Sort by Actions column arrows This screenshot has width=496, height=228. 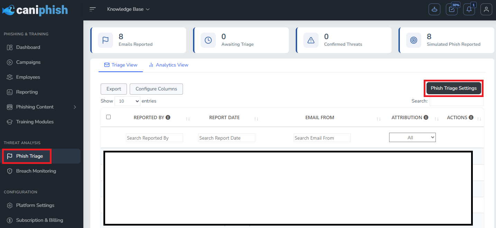point(479,119)
